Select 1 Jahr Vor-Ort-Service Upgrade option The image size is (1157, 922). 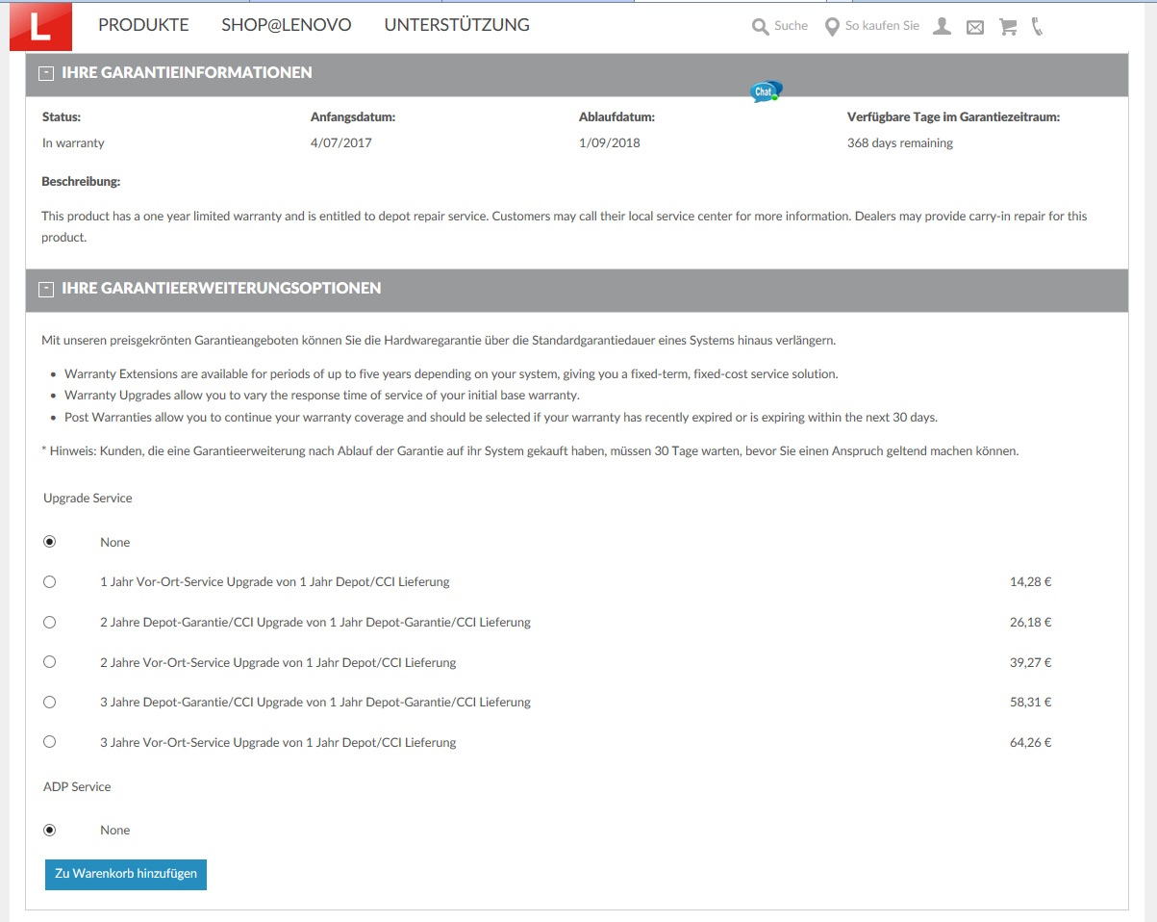coord(50,581)
